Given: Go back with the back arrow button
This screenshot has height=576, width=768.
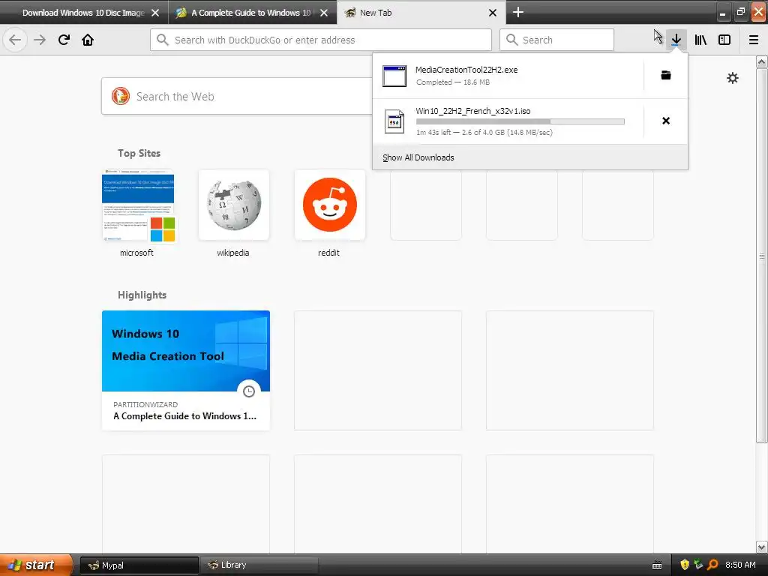Looking at the screenshot, I should pos(15,40).
